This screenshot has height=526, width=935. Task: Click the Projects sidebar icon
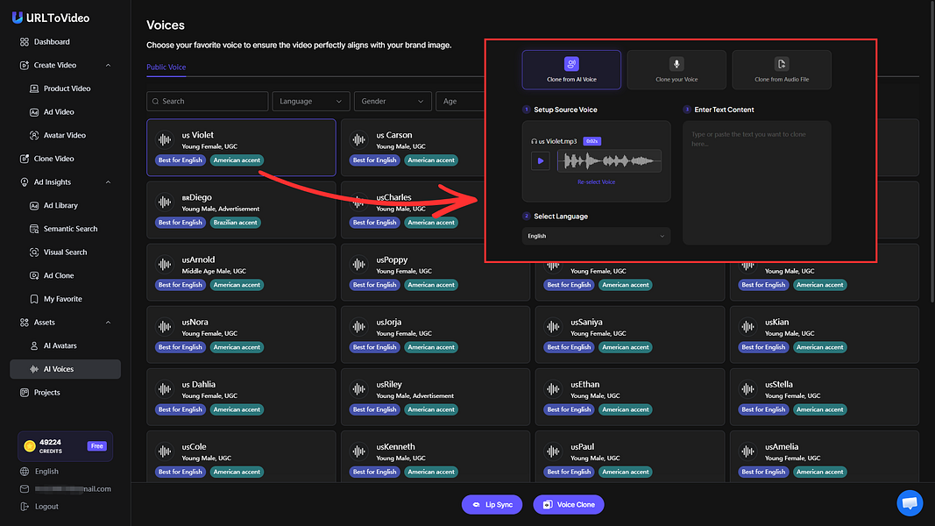(25, 393)
